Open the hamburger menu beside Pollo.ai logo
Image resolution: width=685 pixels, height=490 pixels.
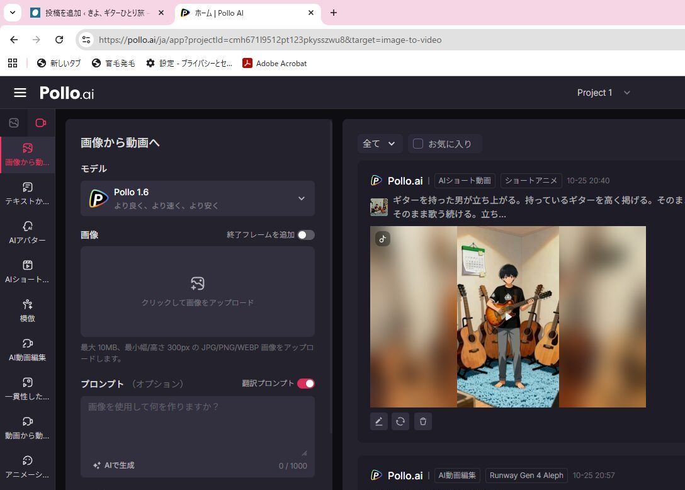tap(20, 93)
